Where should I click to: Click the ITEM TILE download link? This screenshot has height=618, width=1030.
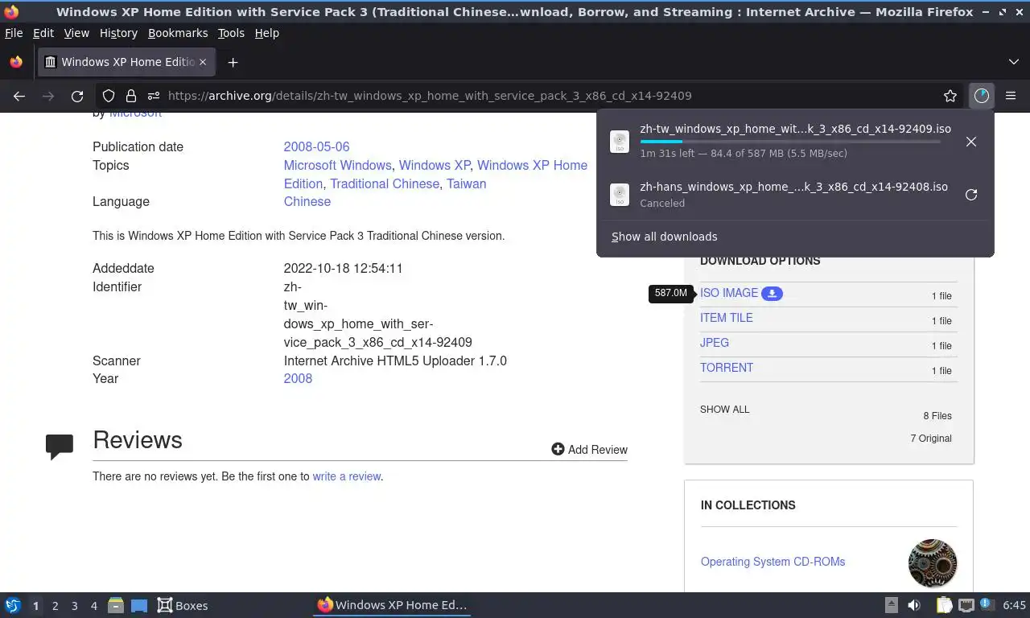pos(727,318)
